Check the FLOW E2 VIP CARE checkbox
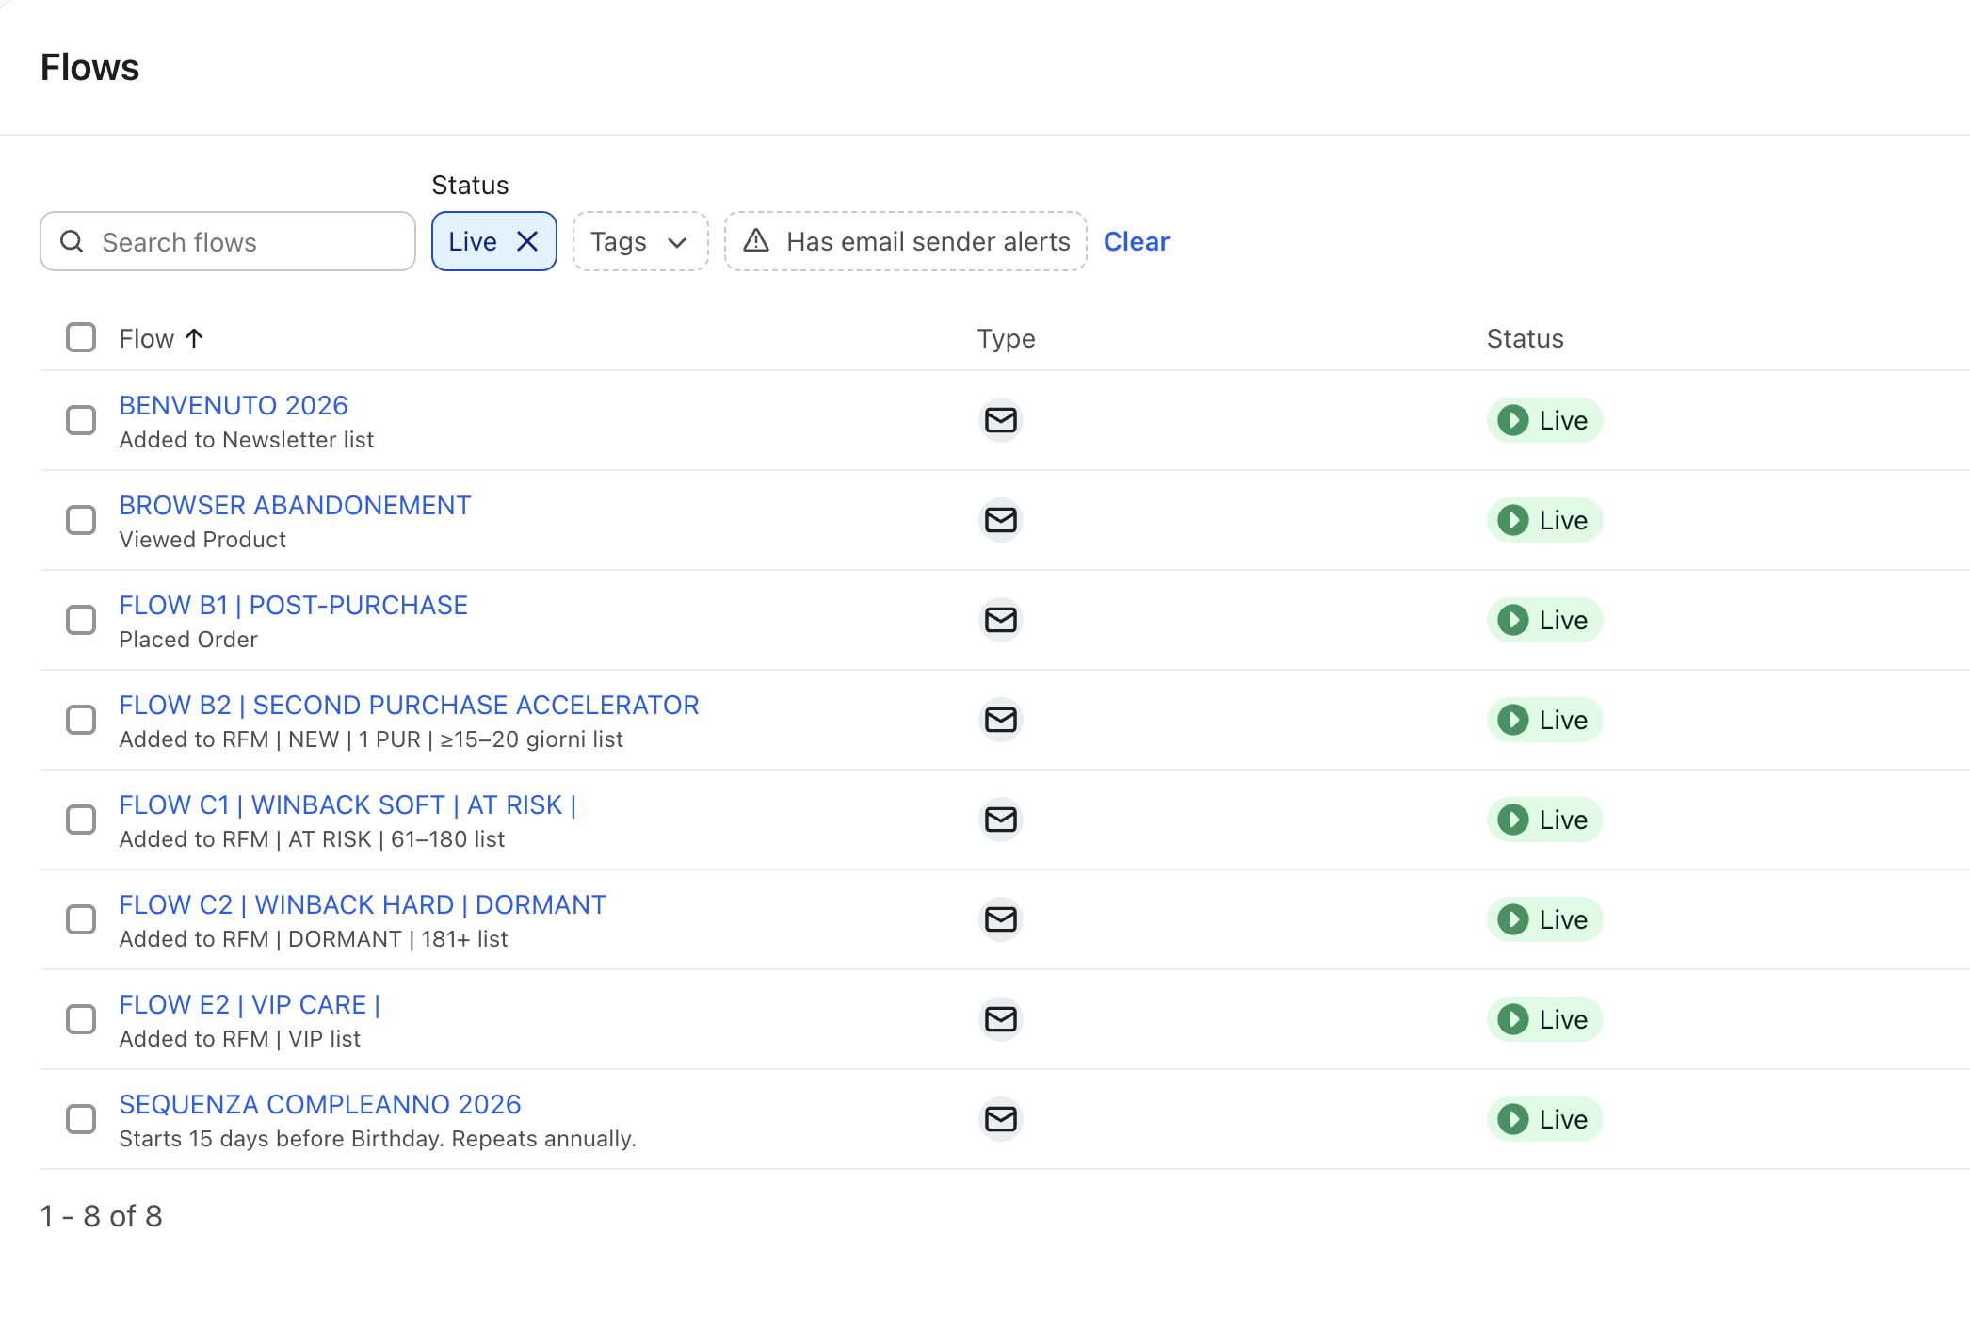The width and height of the screenshot is (1970, 1332). [x=81, y=1019]
